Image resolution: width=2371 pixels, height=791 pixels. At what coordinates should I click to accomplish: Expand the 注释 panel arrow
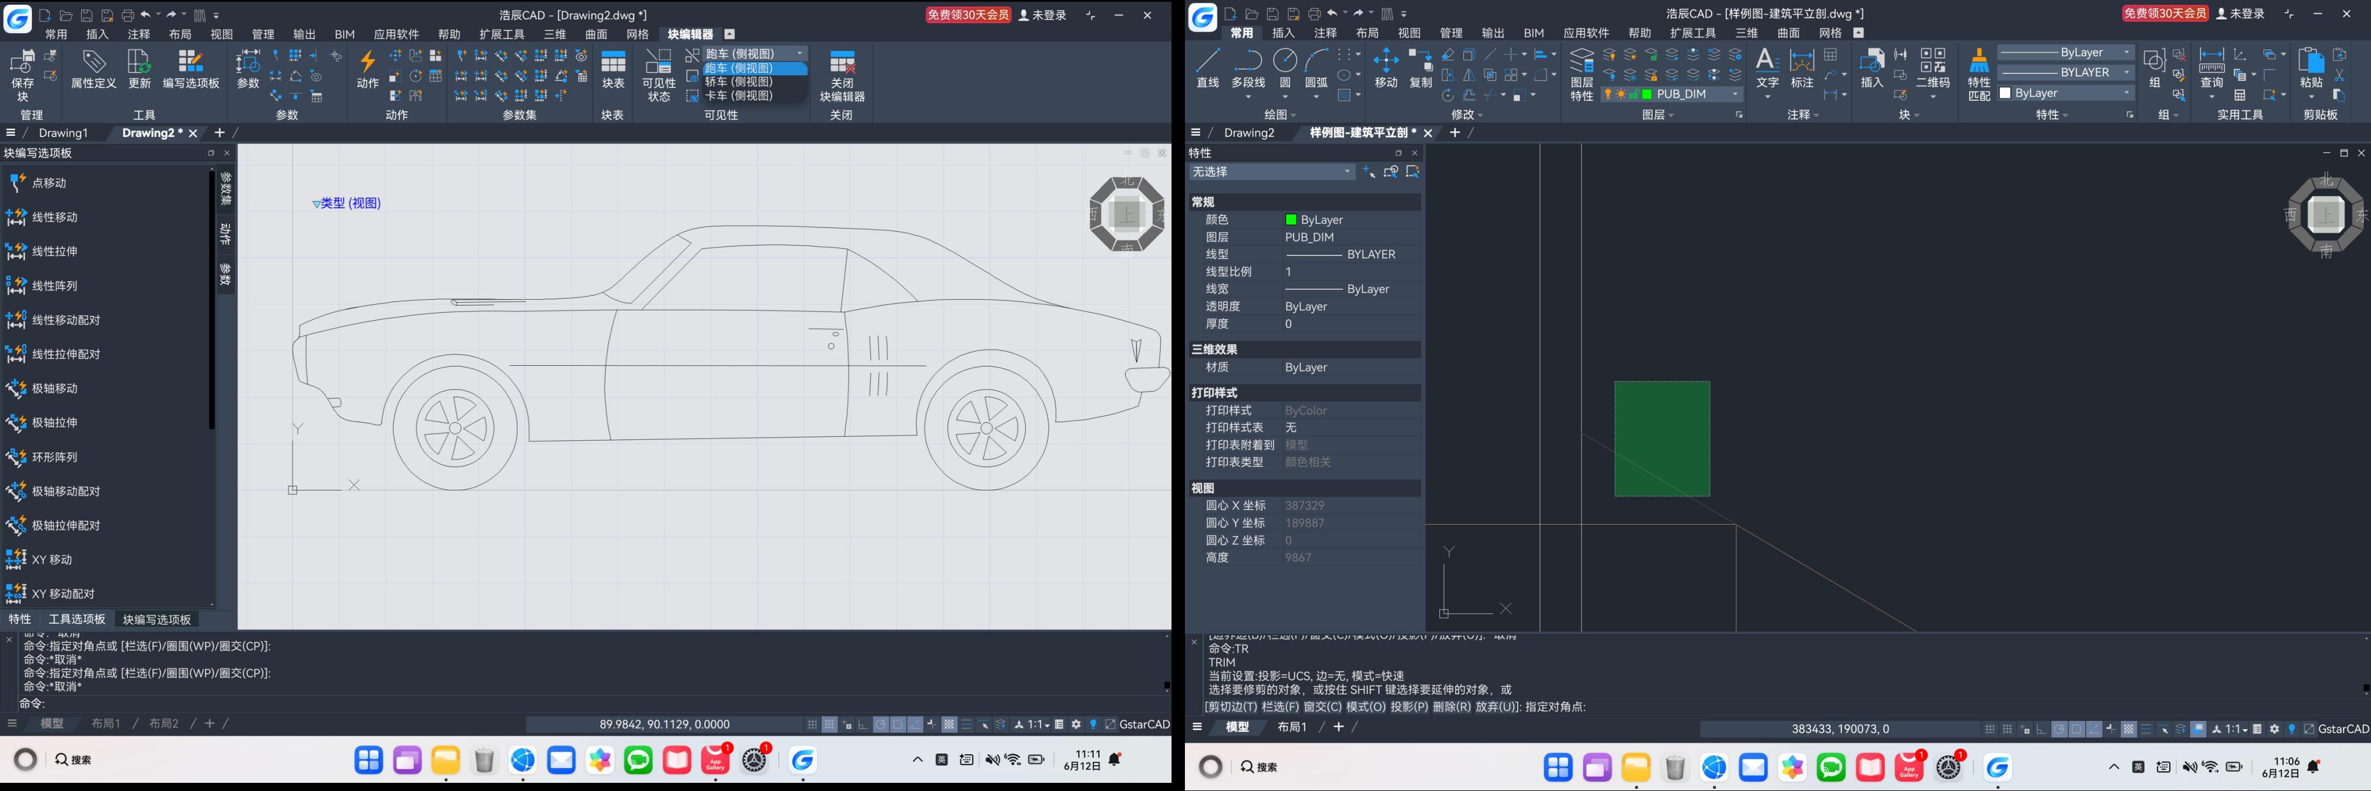[1818, 116]
